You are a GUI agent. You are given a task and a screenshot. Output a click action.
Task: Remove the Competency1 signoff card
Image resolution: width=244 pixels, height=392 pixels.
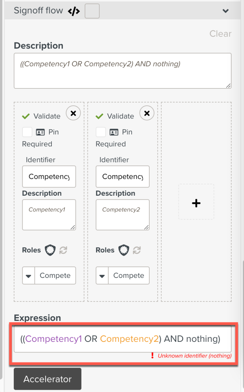(73, 113)
